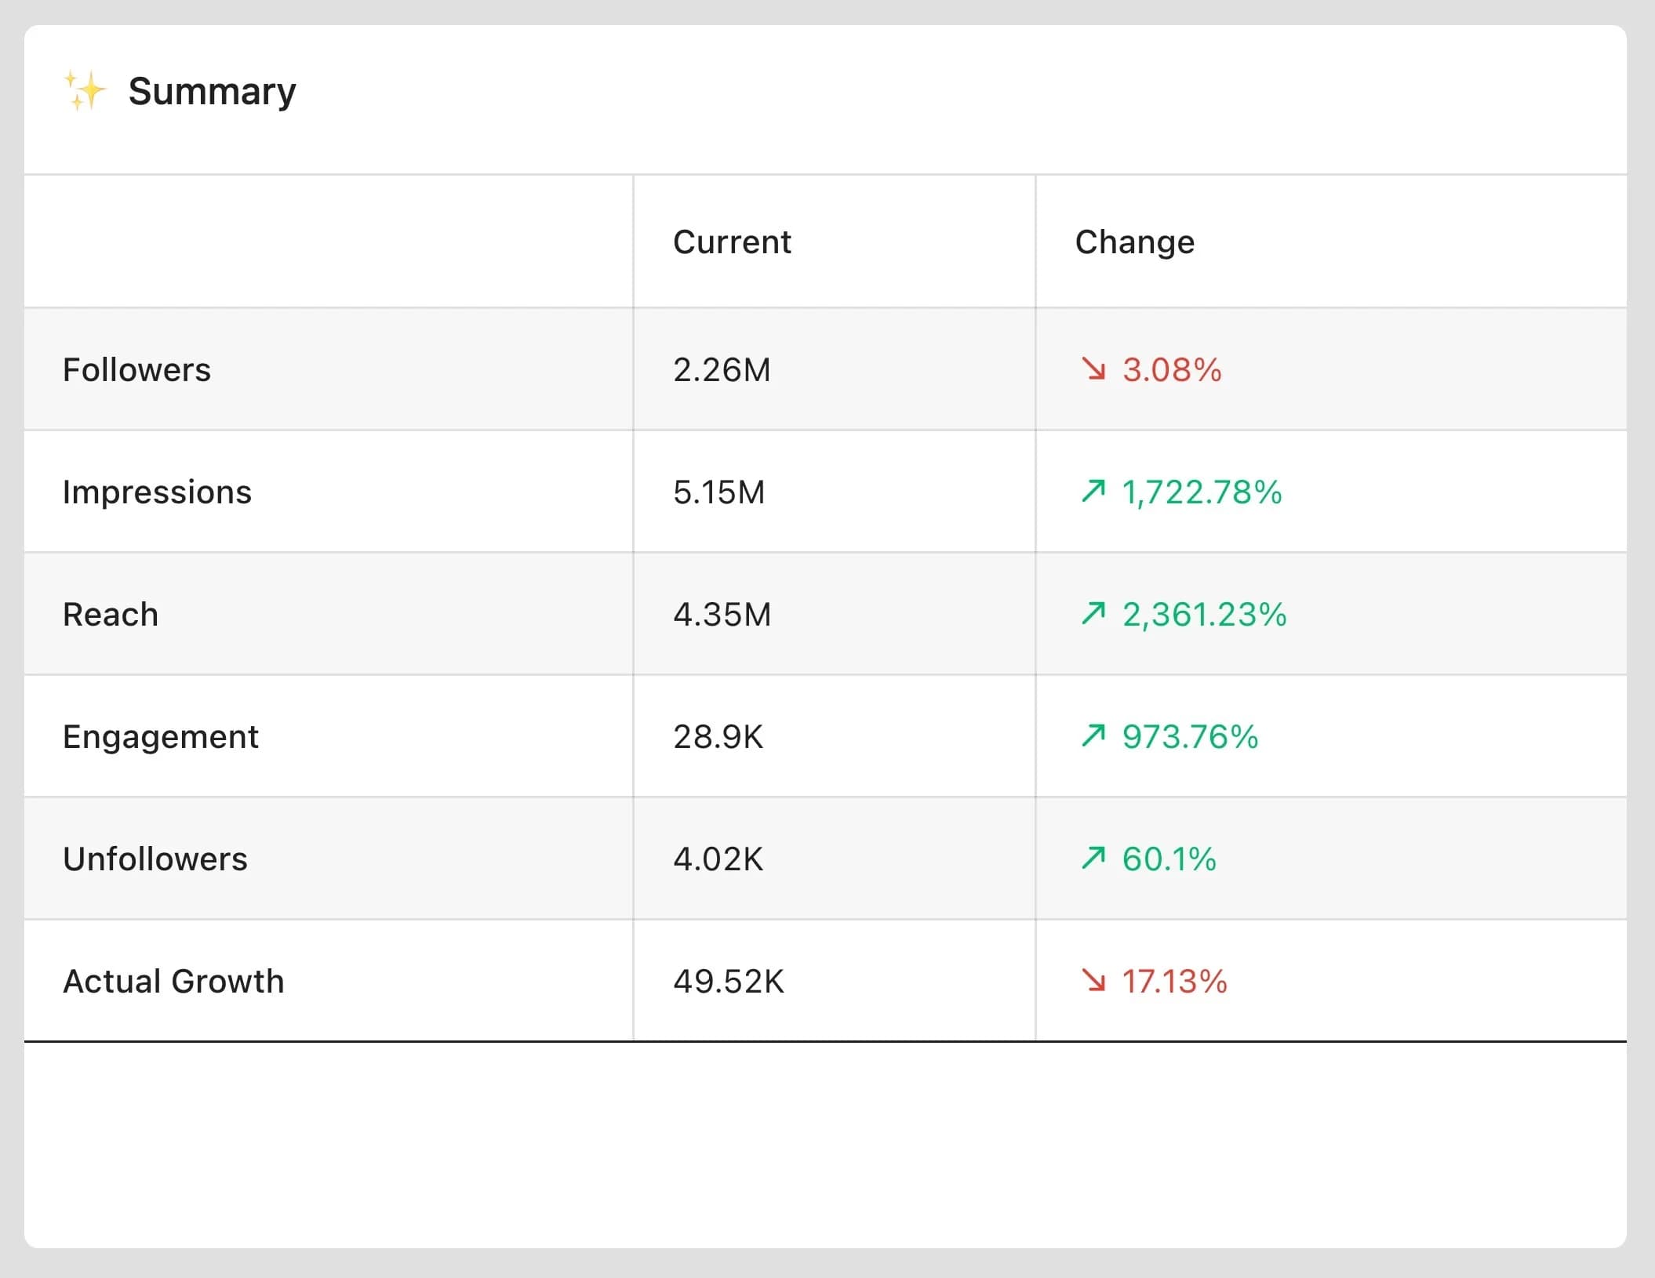Image resolution: width=1655 pixels, height=1278 pixels.
Task: Click the 1,722.78% impressions change value
Action: pos(1202,492)
